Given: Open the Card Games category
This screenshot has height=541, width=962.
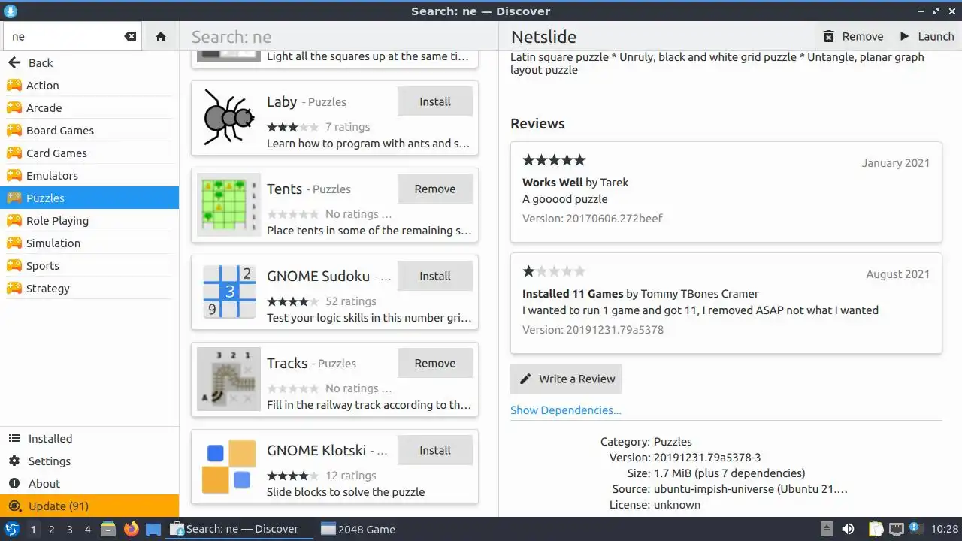Looking at the screenshot, I should pos(89,153).
